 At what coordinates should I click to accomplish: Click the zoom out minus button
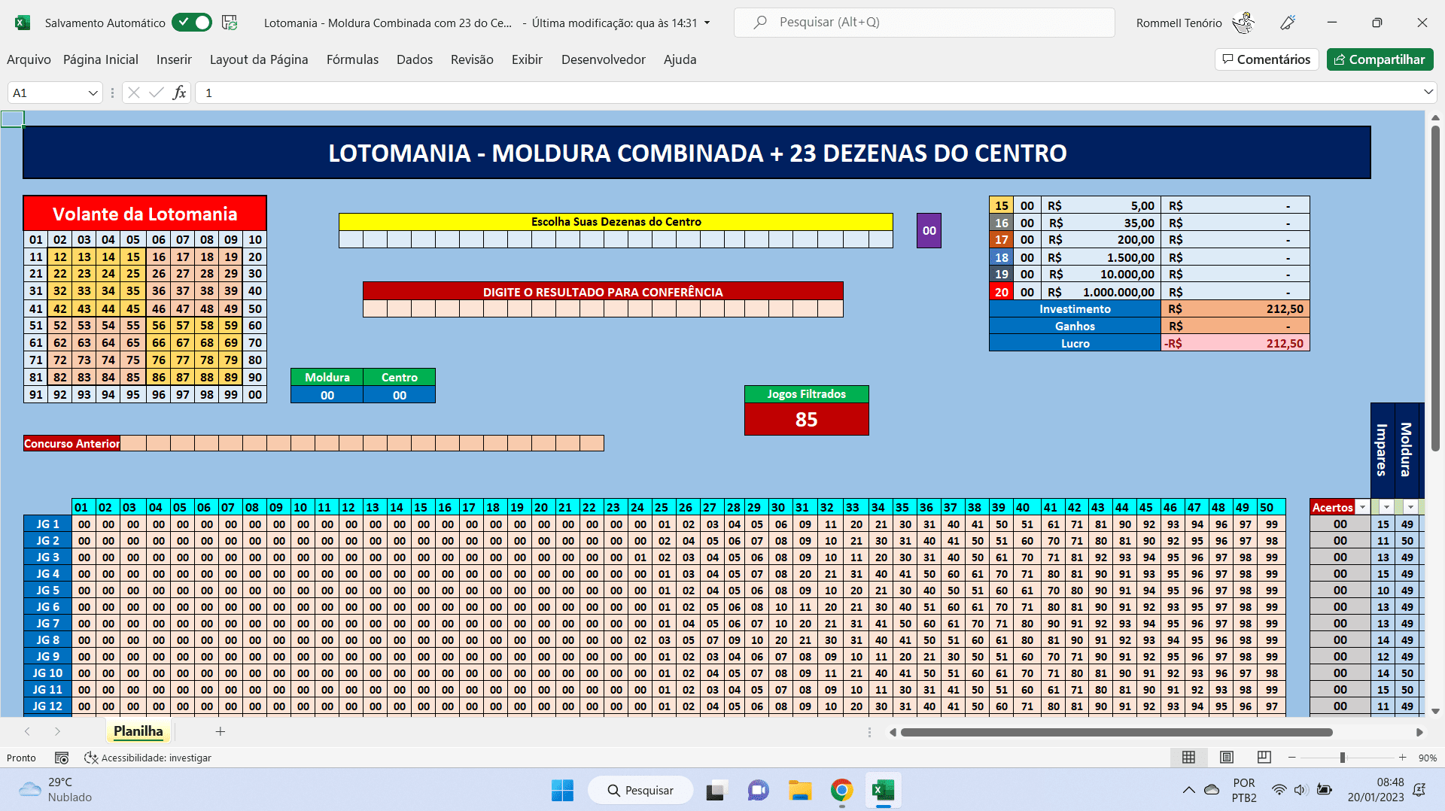click(1291, 758)
